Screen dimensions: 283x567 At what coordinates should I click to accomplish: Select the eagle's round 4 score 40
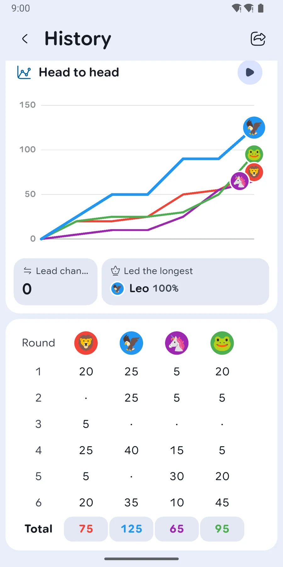(131, 450)
